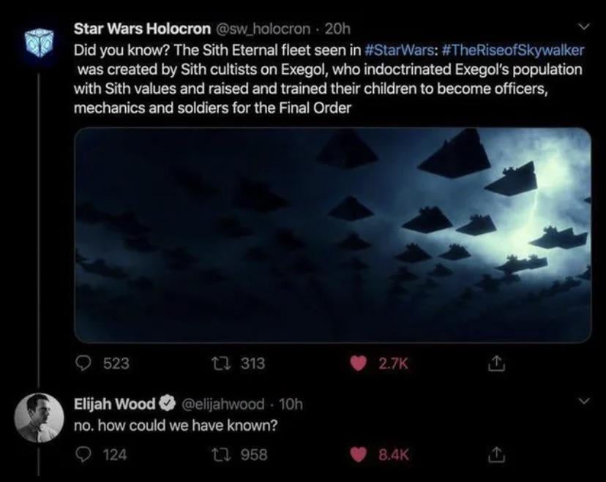
Task: Reply to Elijah Wood's tweet
Action: (85, 454)
